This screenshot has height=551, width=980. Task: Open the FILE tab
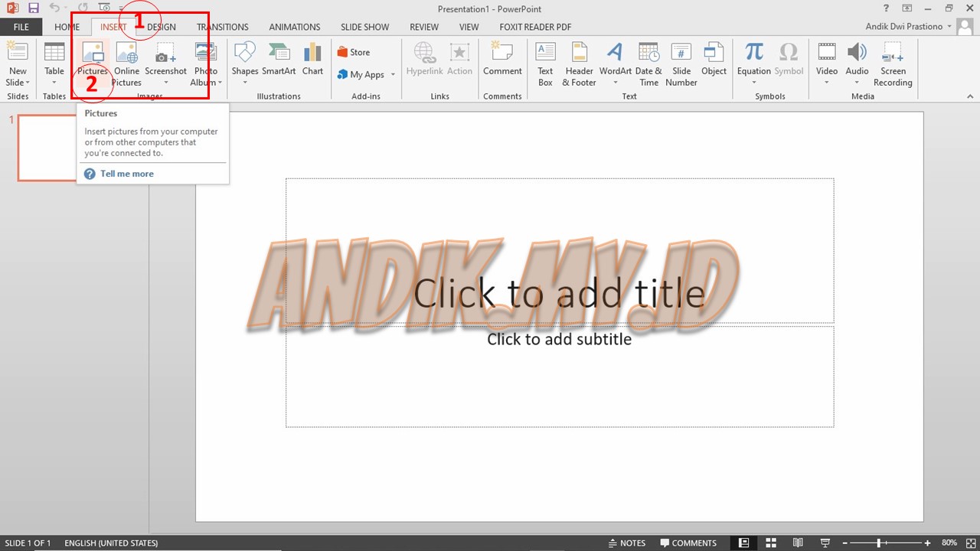21,27
